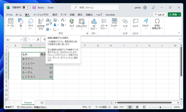Image resolution: width=186 pixels, height=112 pixels.
Task: Expand the formula bar with chevron
Action: tap(180, 39)
